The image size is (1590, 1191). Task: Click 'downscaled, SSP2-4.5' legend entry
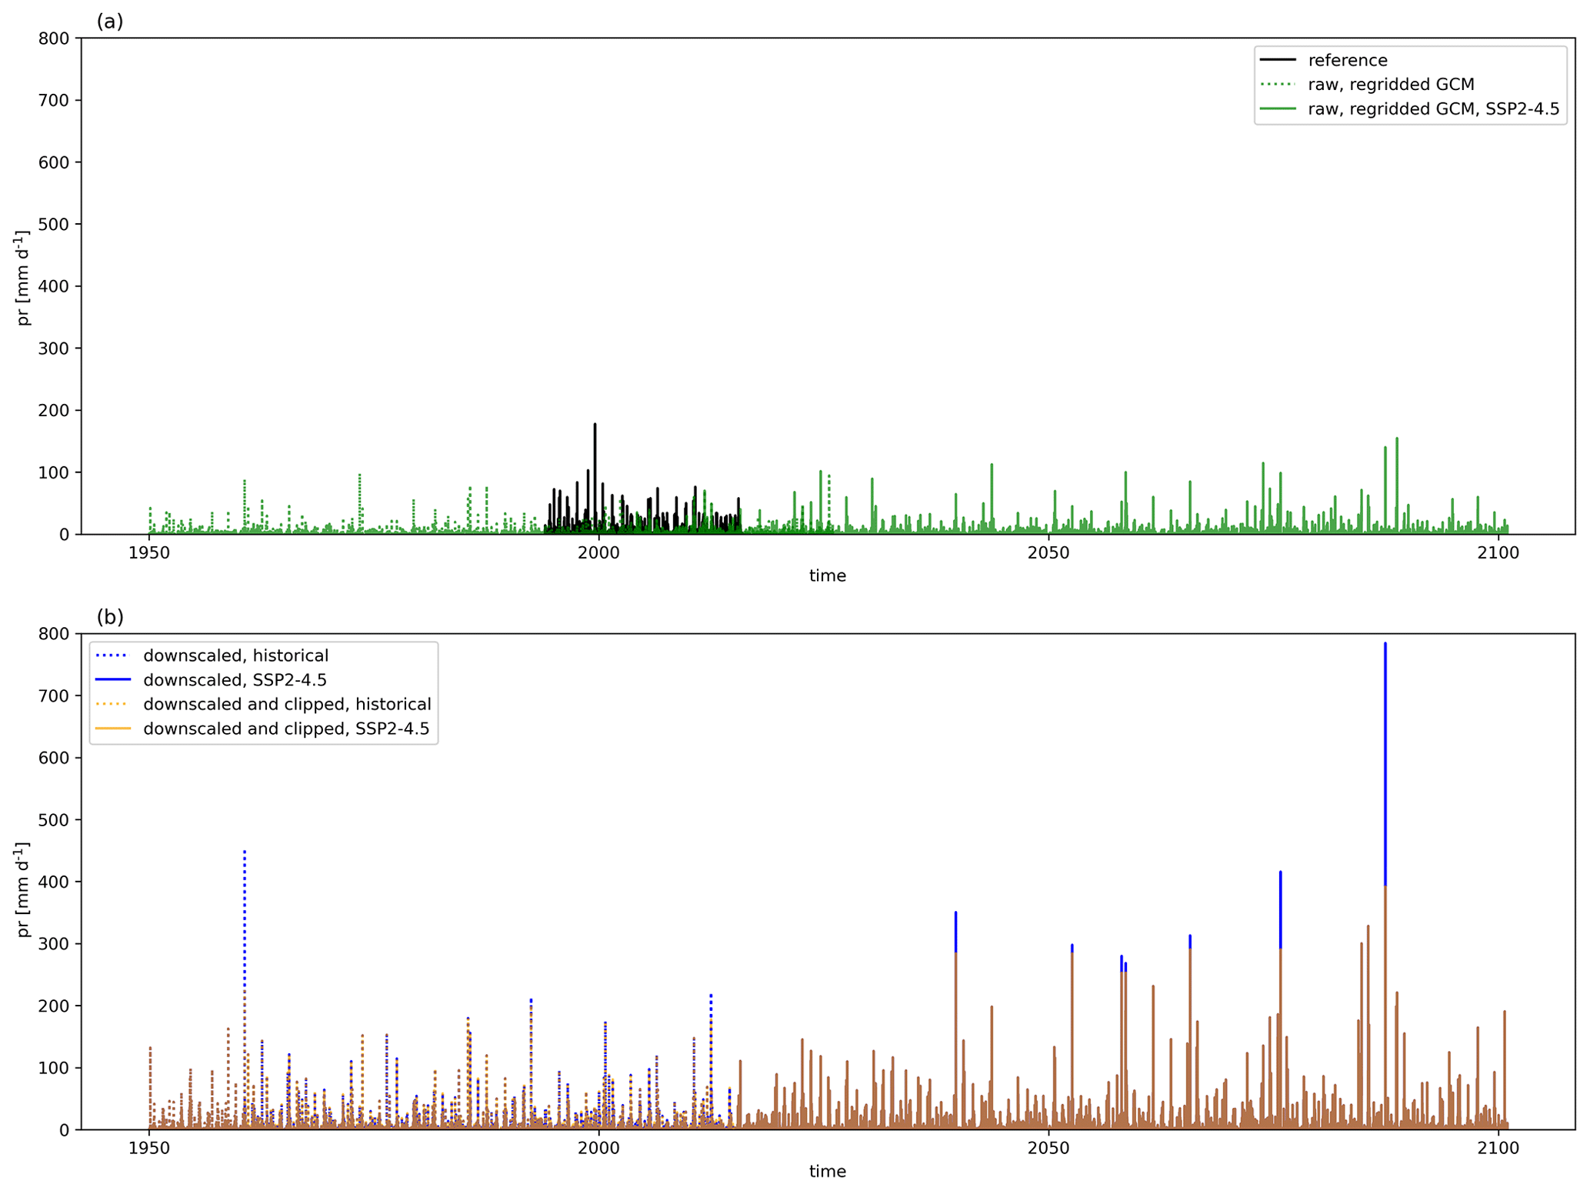coord(235,680)
